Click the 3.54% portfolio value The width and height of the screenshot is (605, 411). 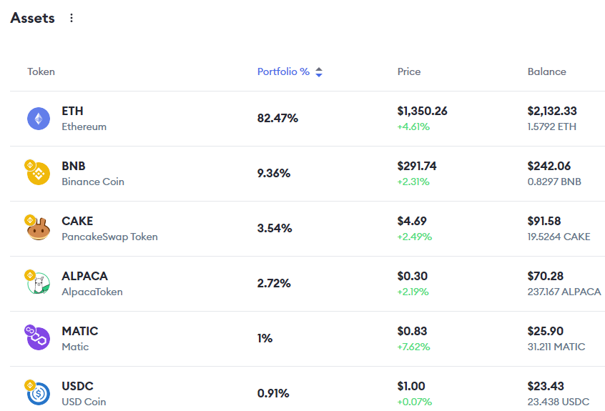tap(275, 228)
